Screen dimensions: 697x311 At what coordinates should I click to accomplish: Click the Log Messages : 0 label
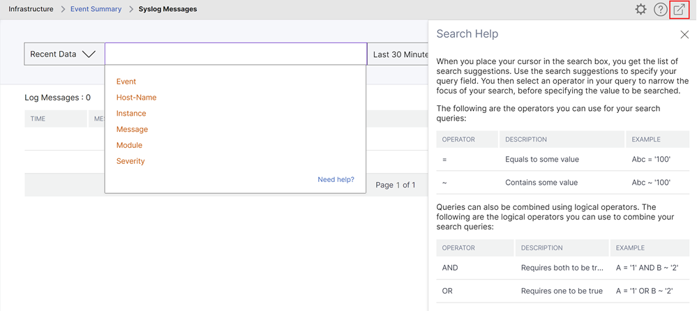coord(58,98)
